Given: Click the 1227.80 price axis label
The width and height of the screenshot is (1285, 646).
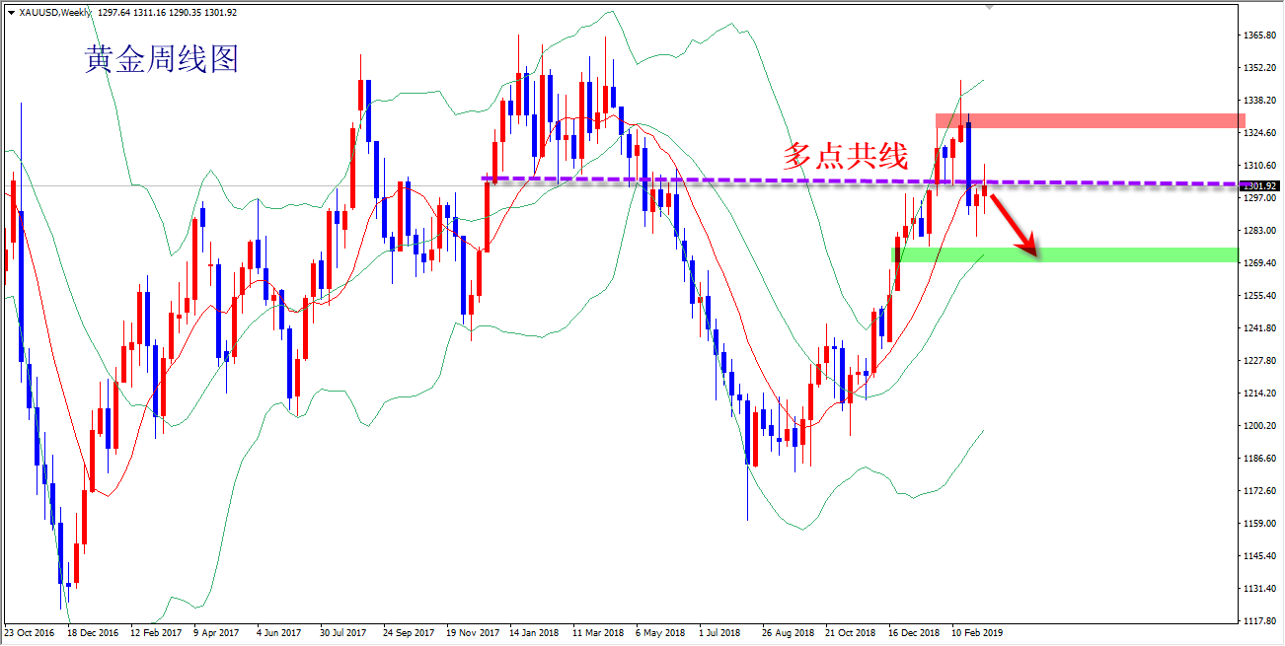Looking at the screenshot, I should [1260, 361].
